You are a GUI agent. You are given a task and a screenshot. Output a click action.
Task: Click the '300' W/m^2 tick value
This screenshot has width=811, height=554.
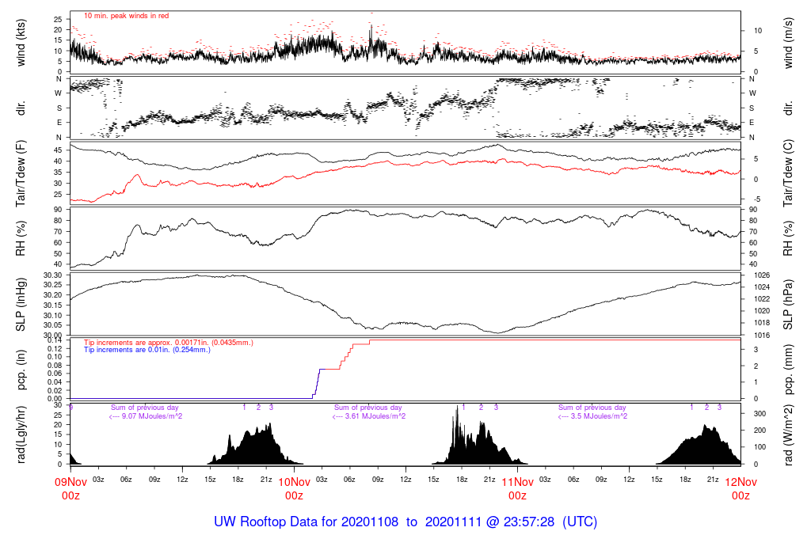pos(760,414)
